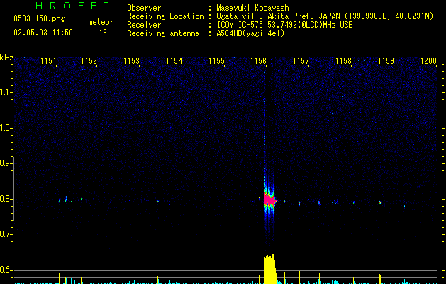Click the meteor count value 13
Screen dimensions: 446x284
point(103,33)
